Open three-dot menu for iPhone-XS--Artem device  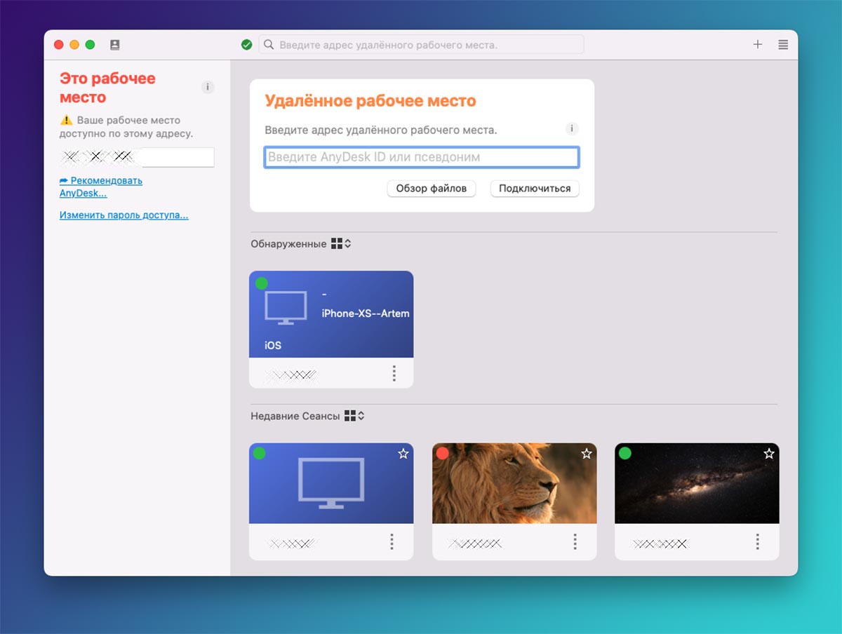[x=394, y=373]
